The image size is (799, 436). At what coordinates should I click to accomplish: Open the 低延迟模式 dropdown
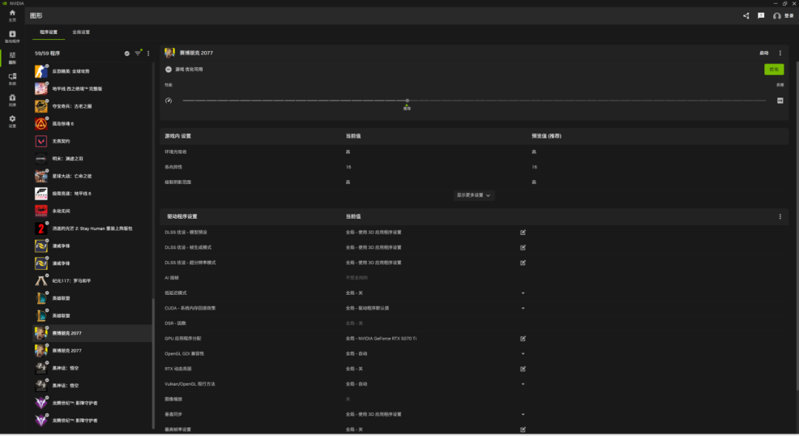coord(523,293)
